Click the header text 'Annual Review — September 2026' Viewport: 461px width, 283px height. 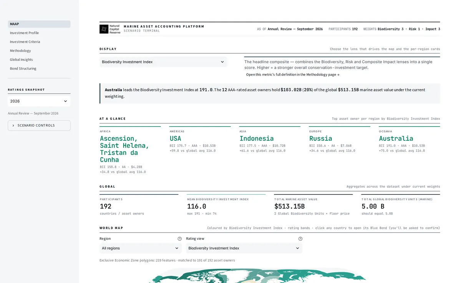click(295, 29)
